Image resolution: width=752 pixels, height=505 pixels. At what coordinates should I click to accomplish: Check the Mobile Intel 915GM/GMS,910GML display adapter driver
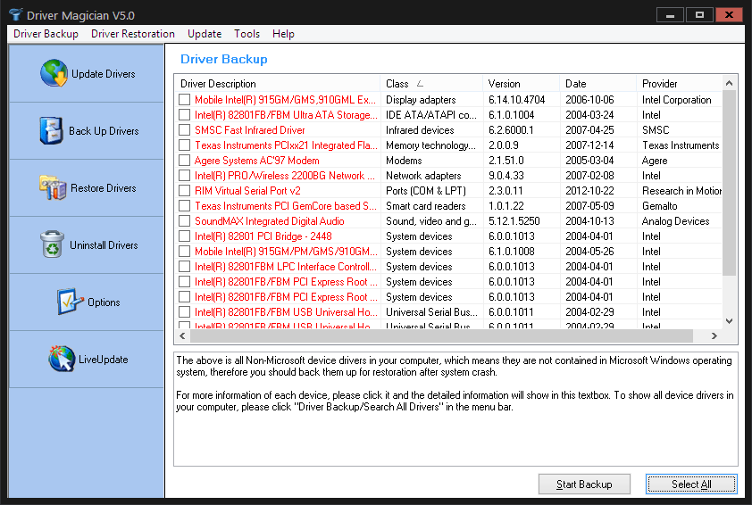(x=184, y=100)
